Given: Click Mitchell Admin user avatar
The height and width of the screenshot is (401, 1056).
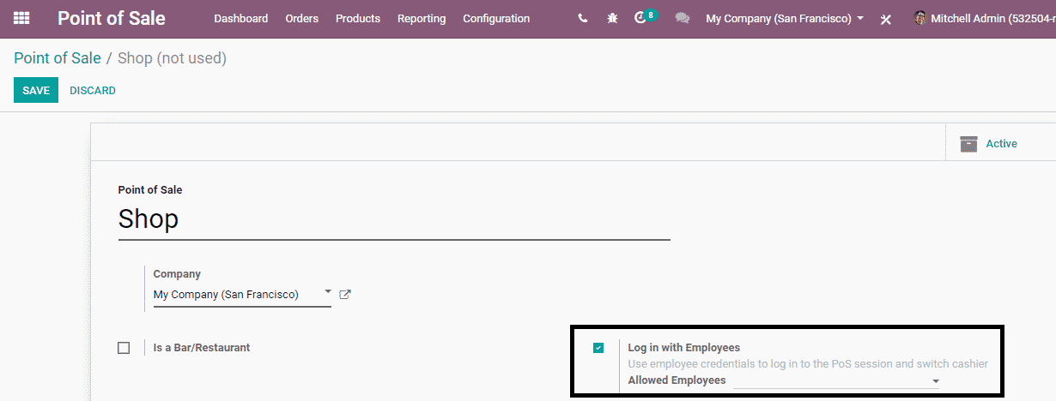Looking at the screenshot, I should coord(920,18).
